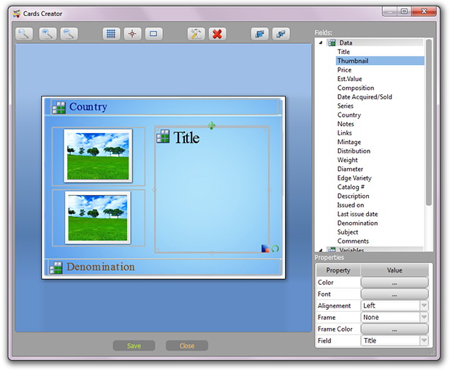Click the send to back layers icon

click(x=281, y=34)
